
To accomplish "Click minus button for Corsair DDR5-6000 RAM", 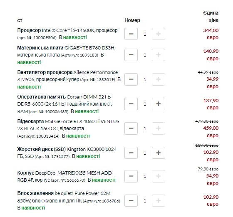I will [x=131, y=104].
